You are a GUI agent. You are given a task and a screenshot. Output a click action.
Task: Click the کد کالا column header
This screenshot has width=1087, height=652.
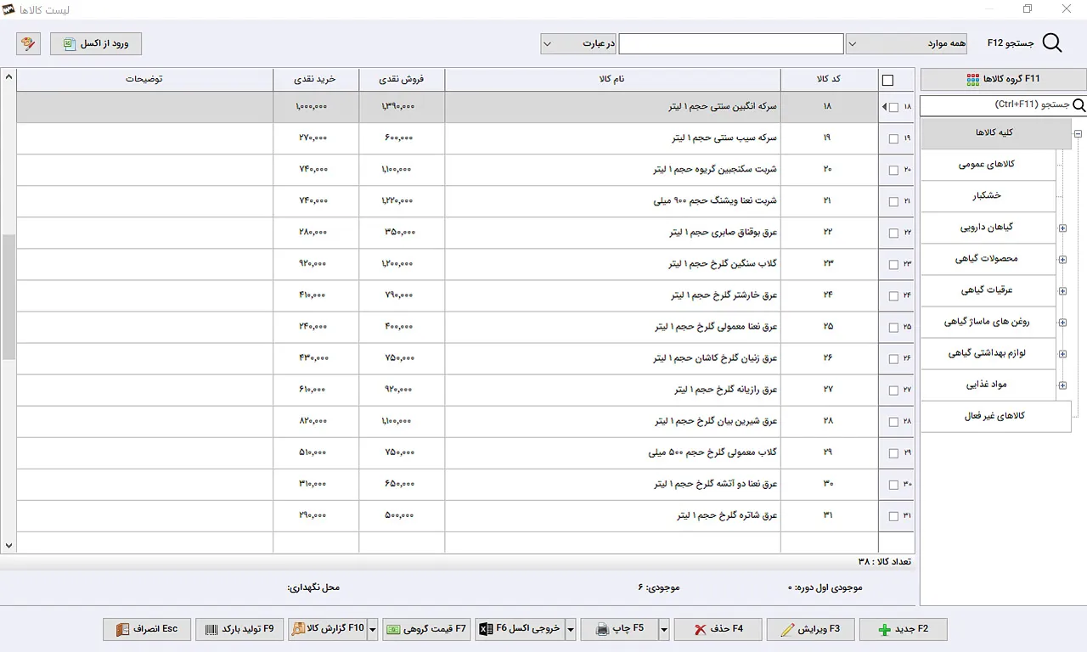coord(829,79)
